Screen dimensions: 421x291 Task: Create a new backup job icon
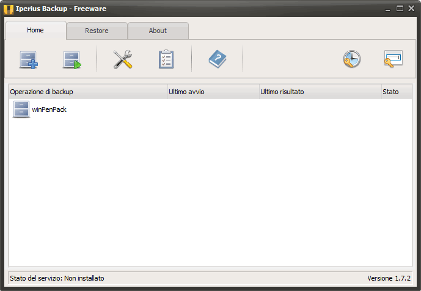tap(29, 60)
